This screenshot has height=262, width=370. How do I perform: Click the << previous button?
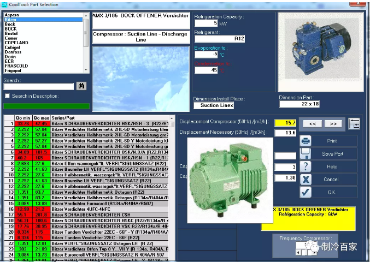(x=313, y=124)
